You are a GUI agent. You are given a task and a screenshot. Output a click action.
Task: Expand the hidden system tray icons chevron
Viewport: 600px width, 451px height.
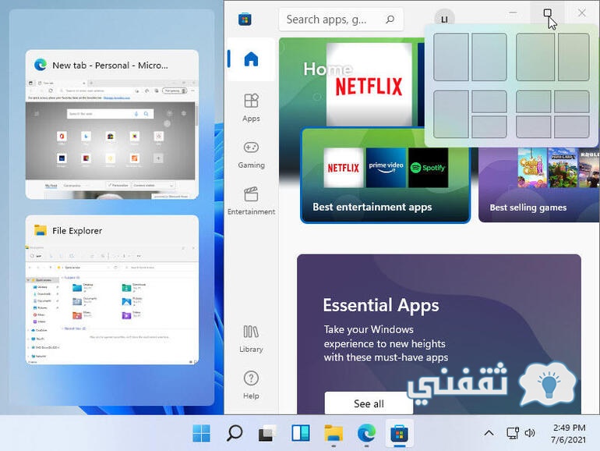point(489,433)
